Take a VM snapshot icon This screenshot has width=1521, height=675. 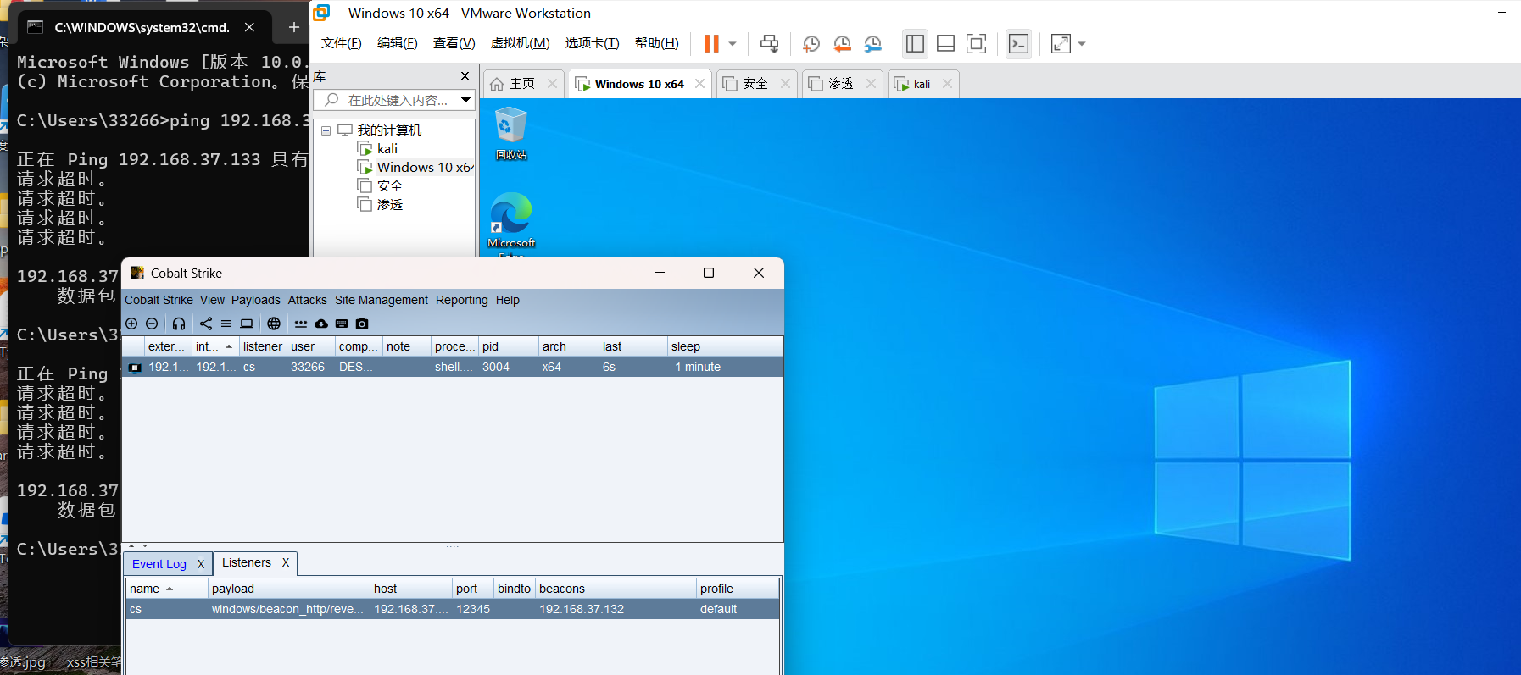(x=811, y=44)
